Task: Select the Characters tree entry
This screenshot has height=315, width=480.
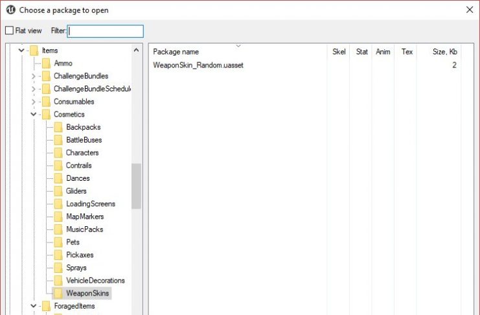Action: (x=82, y=152)
